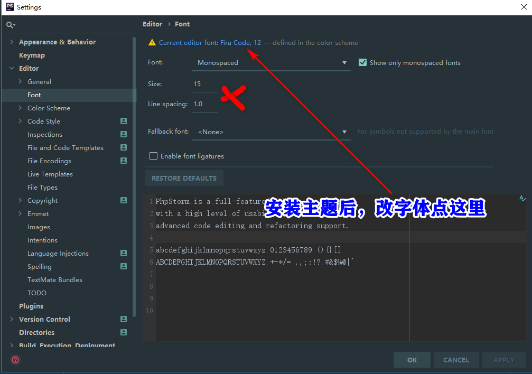Expand Appearance & Behavior section
Image resolution: width=532 pixels, height=374 pixels.
coord(12,42)
